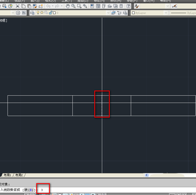Click the Zoom Previous icon

point(85,6)
